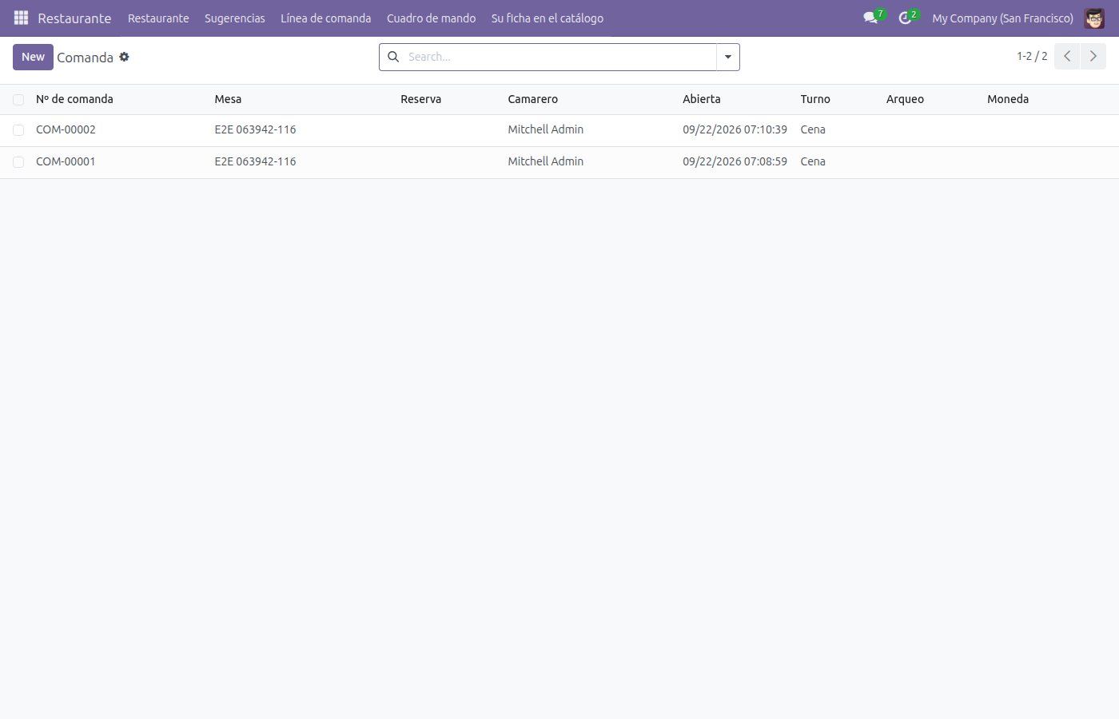The width and height of the screenshot is (1119, 719).
Task: Open the Restaurante menu dropdown
Action: pyautogui.click(x=158, y=18)
